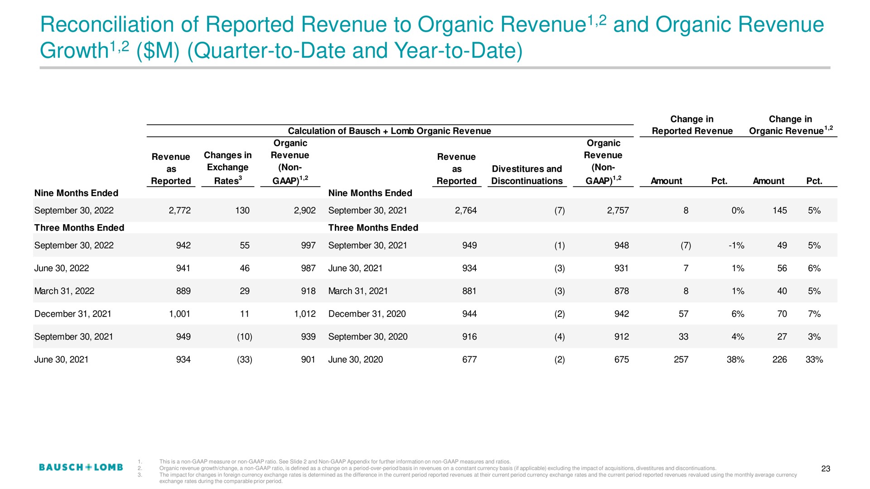Select the 2,772 reported revenue value
Screen dimensions: 870x489
(179, 211)
